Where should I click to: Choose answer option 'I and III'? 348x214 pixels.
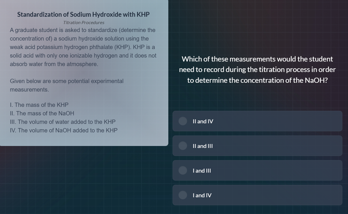(257, 170)
